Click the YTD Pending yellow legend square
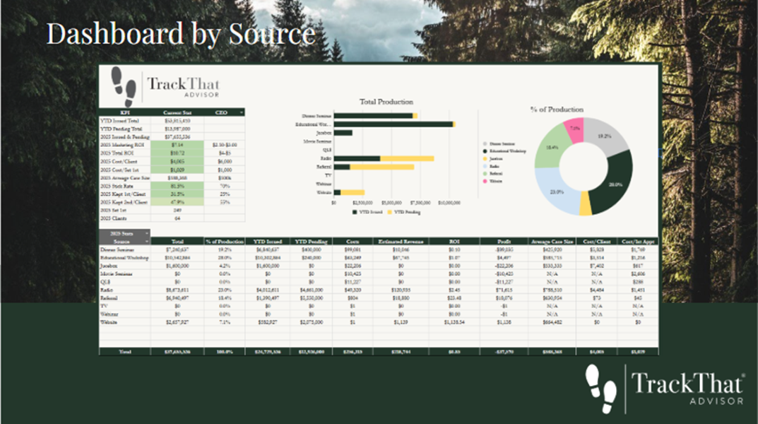 [389, 211]
